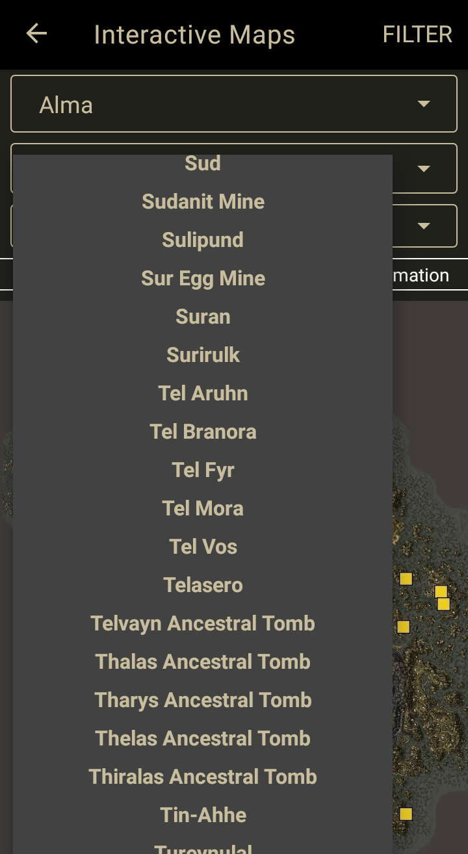
Task: Select Telasero from the list
Action: [x=203, y=585]
